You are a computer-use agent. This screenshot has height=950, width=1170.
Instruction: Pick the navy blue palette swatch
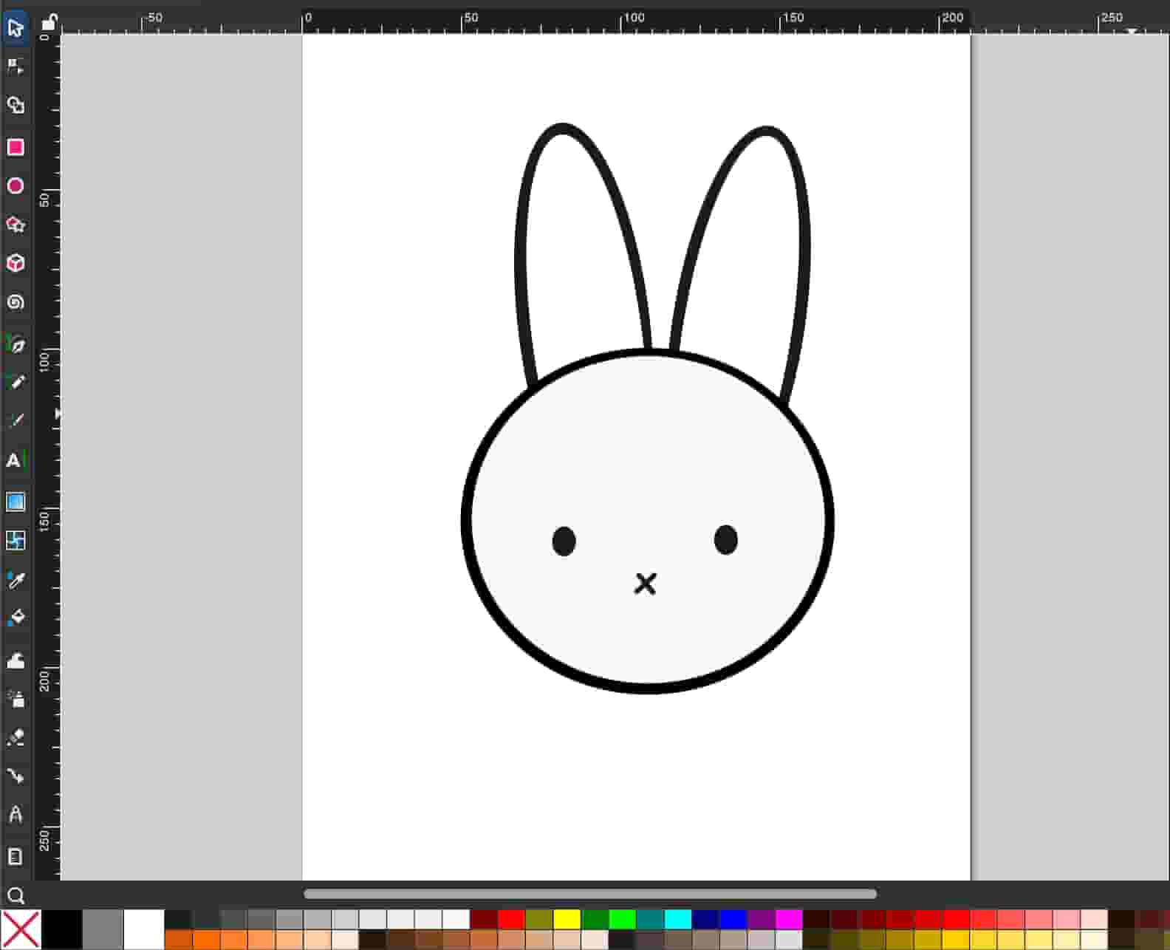[705, 919]
